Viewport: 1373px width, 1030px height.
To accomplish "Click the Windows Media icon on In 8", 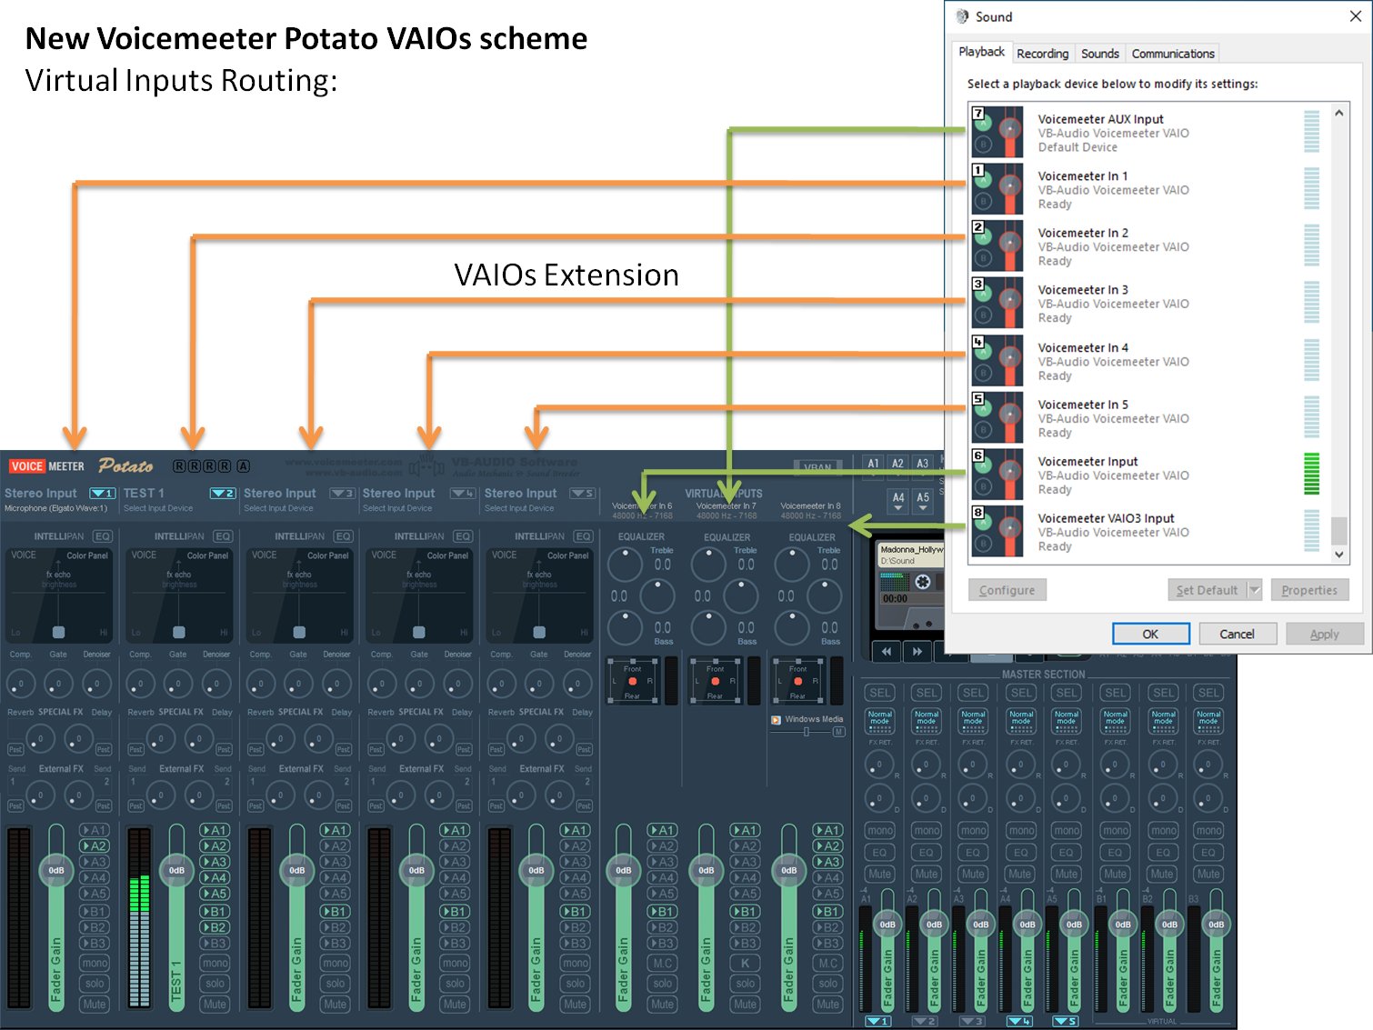I will tap(777, 720).
